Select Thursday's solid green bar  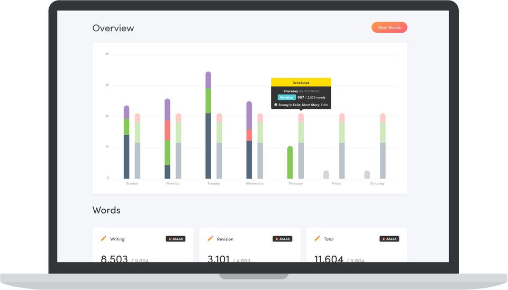(290, 162)
